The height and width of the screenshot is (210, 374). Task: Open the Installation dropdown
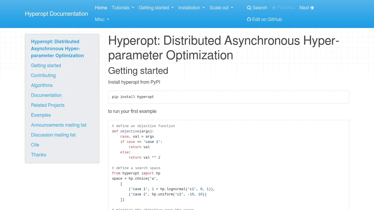click(x=192, y=8)
